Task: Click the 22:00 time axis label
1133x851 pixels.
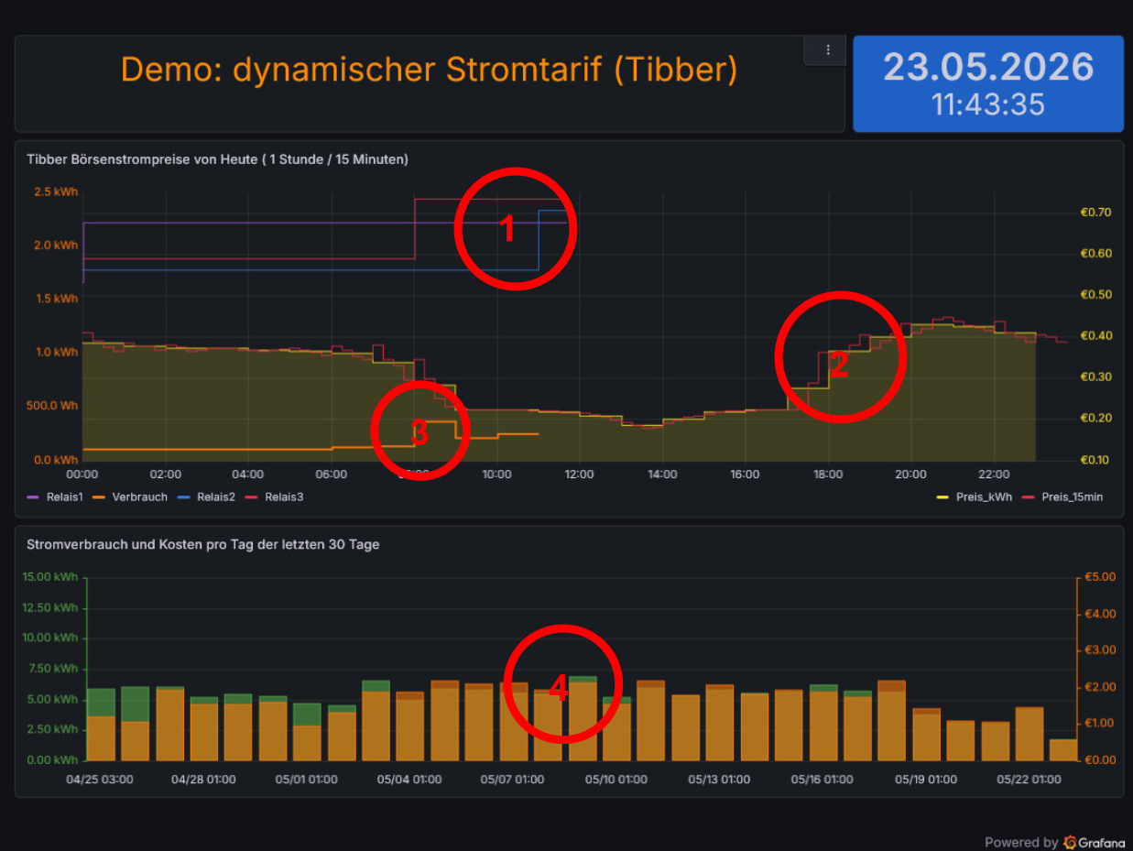Action: pos(993,475)
